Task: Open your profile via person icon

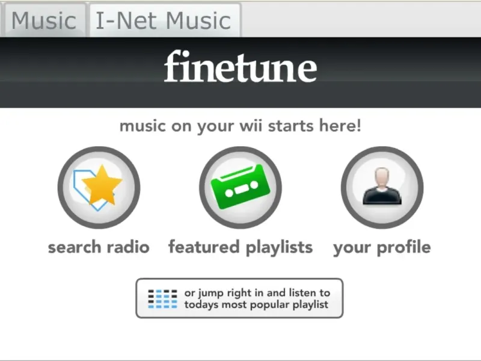Action: (x=382, y=188)
